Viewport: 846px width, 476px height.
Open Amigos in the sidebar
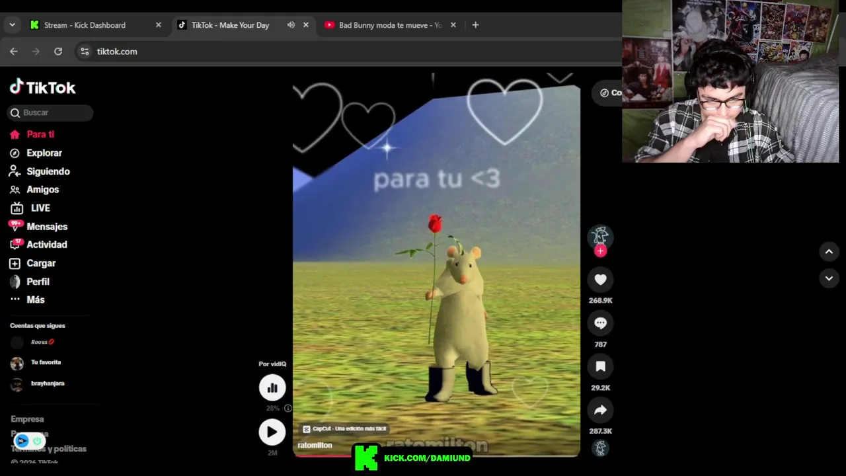[43, 190]
